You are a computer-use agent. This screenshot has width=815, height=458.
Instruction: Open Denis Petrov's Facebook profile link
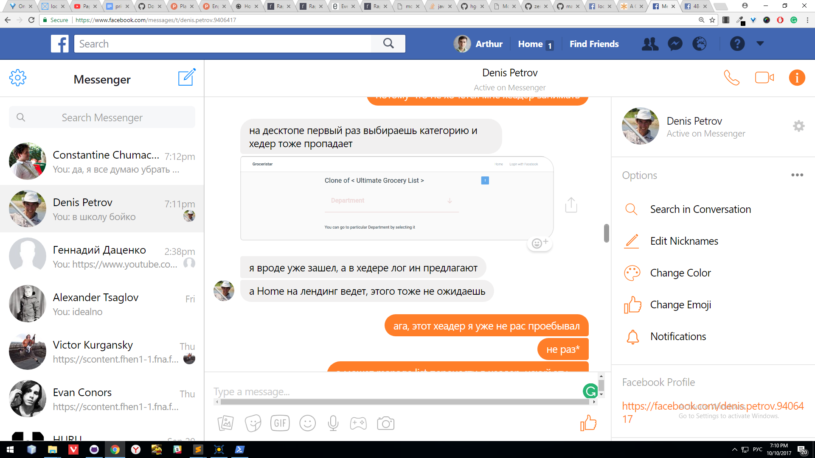[713, 412]
